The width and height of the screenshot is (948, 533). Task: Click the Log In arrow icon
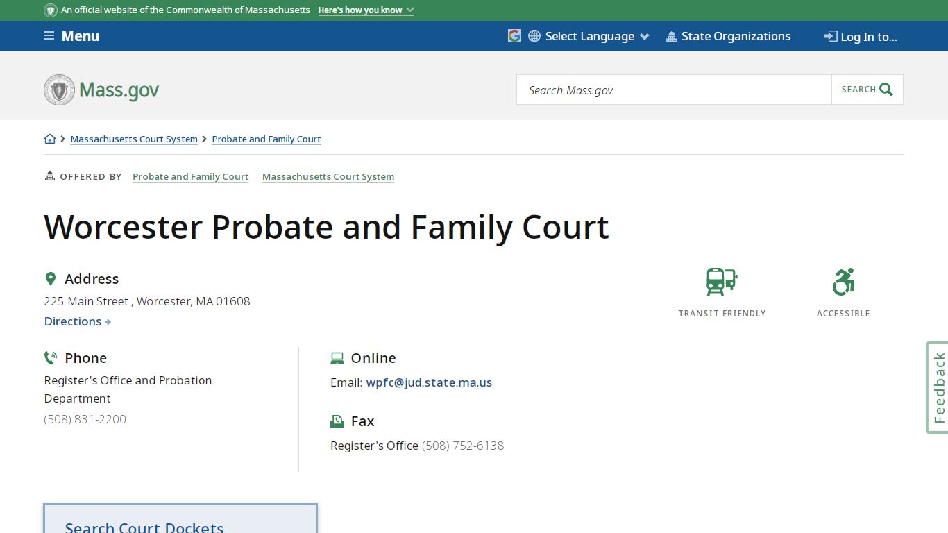(x=830, y=36)
